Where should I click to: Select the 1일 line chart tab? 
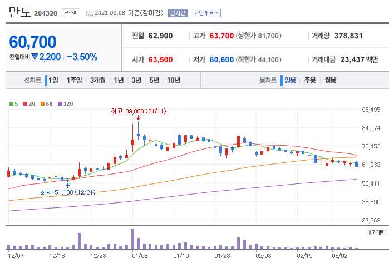53,80
